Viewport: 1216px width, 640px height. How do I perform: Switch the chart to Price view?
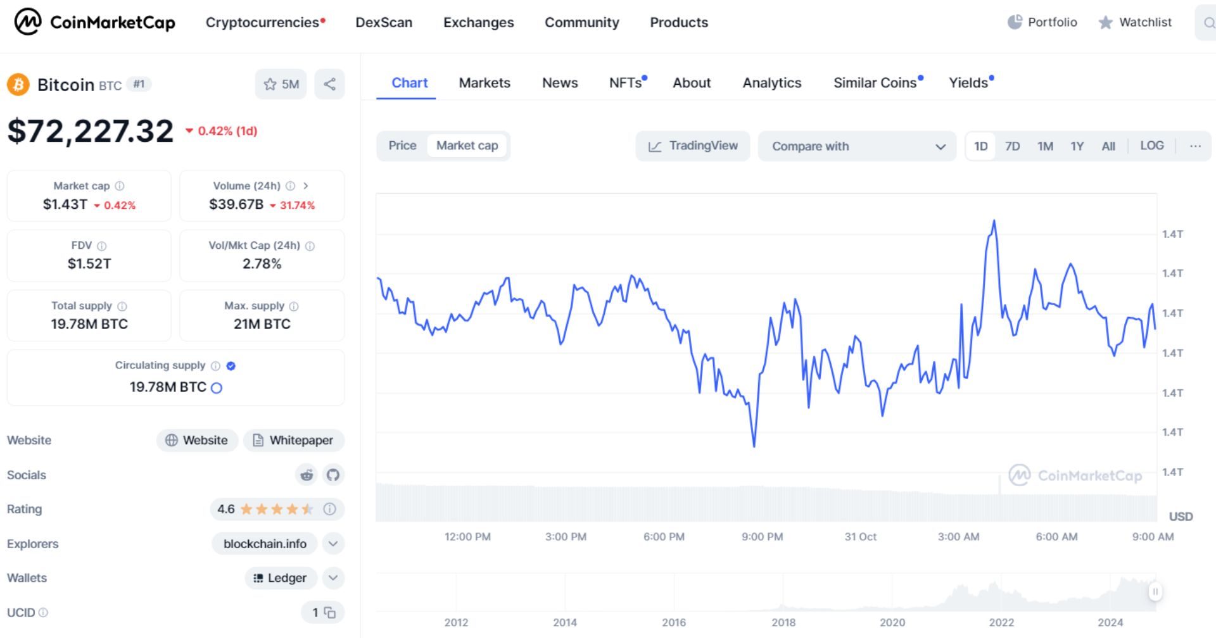coord(402,145)
